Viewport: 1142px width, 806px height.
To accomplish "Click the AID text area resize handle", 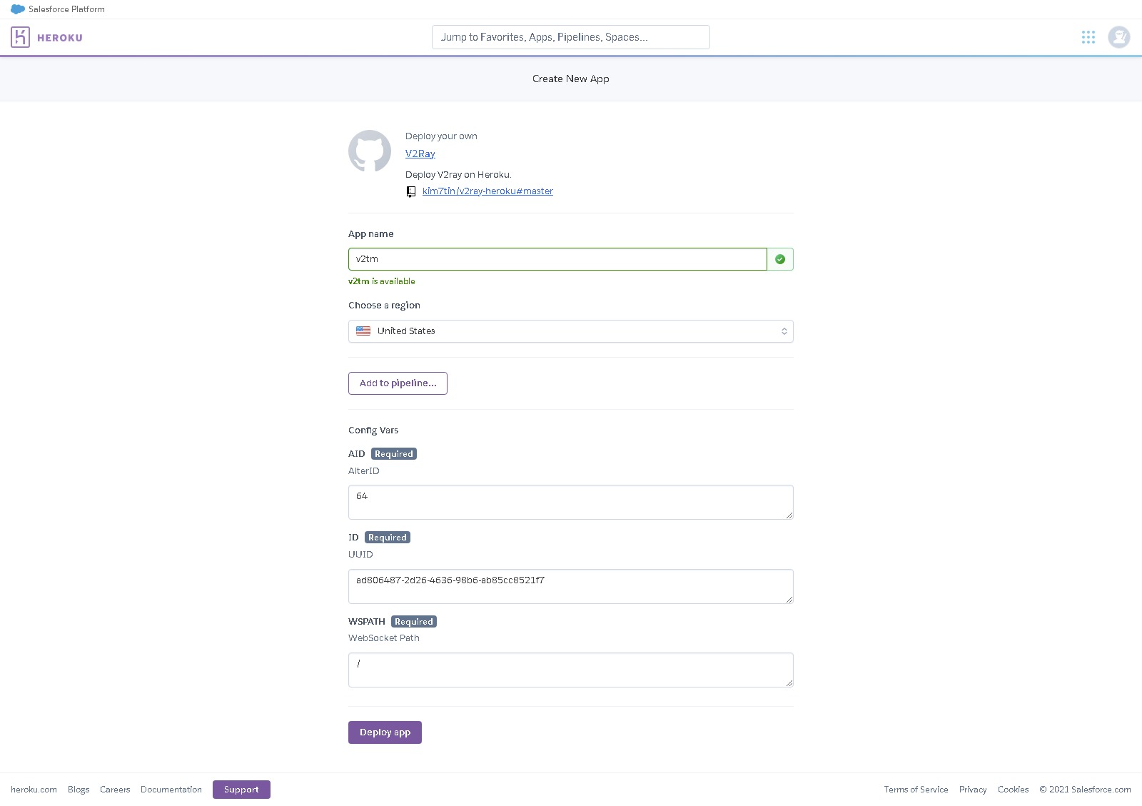I will click(789, 515).
